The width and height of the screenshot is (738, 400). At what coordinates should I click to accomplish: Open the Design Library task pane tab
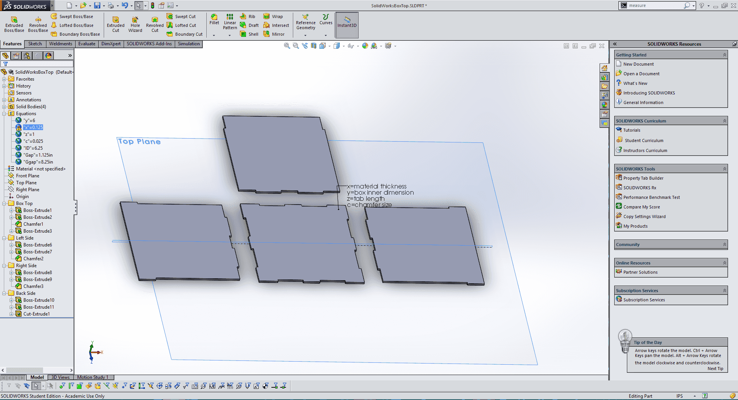pos(604,77)
